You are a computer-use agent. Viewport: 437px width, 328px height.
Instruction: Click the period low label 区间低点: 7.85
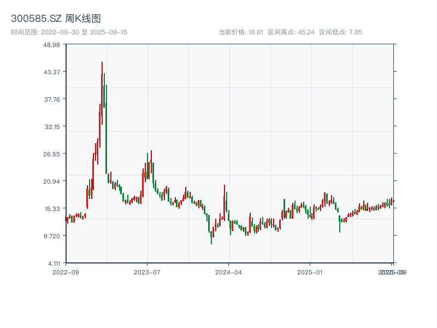click(x=340, y=32)
